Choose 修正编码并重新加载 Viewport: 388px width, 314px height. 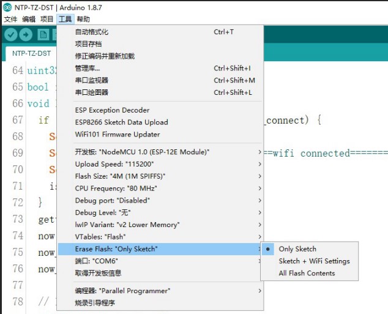coord(160,56)
